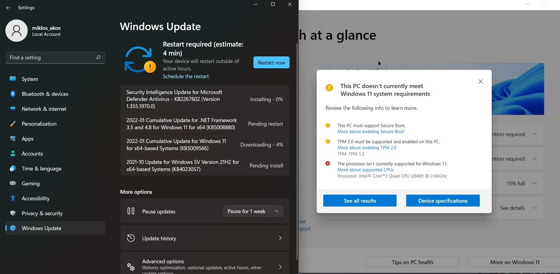Click the yellow warning icon in dialog title
The height and width of the screenshot is (274, 560).
click(x=329, y=87)
